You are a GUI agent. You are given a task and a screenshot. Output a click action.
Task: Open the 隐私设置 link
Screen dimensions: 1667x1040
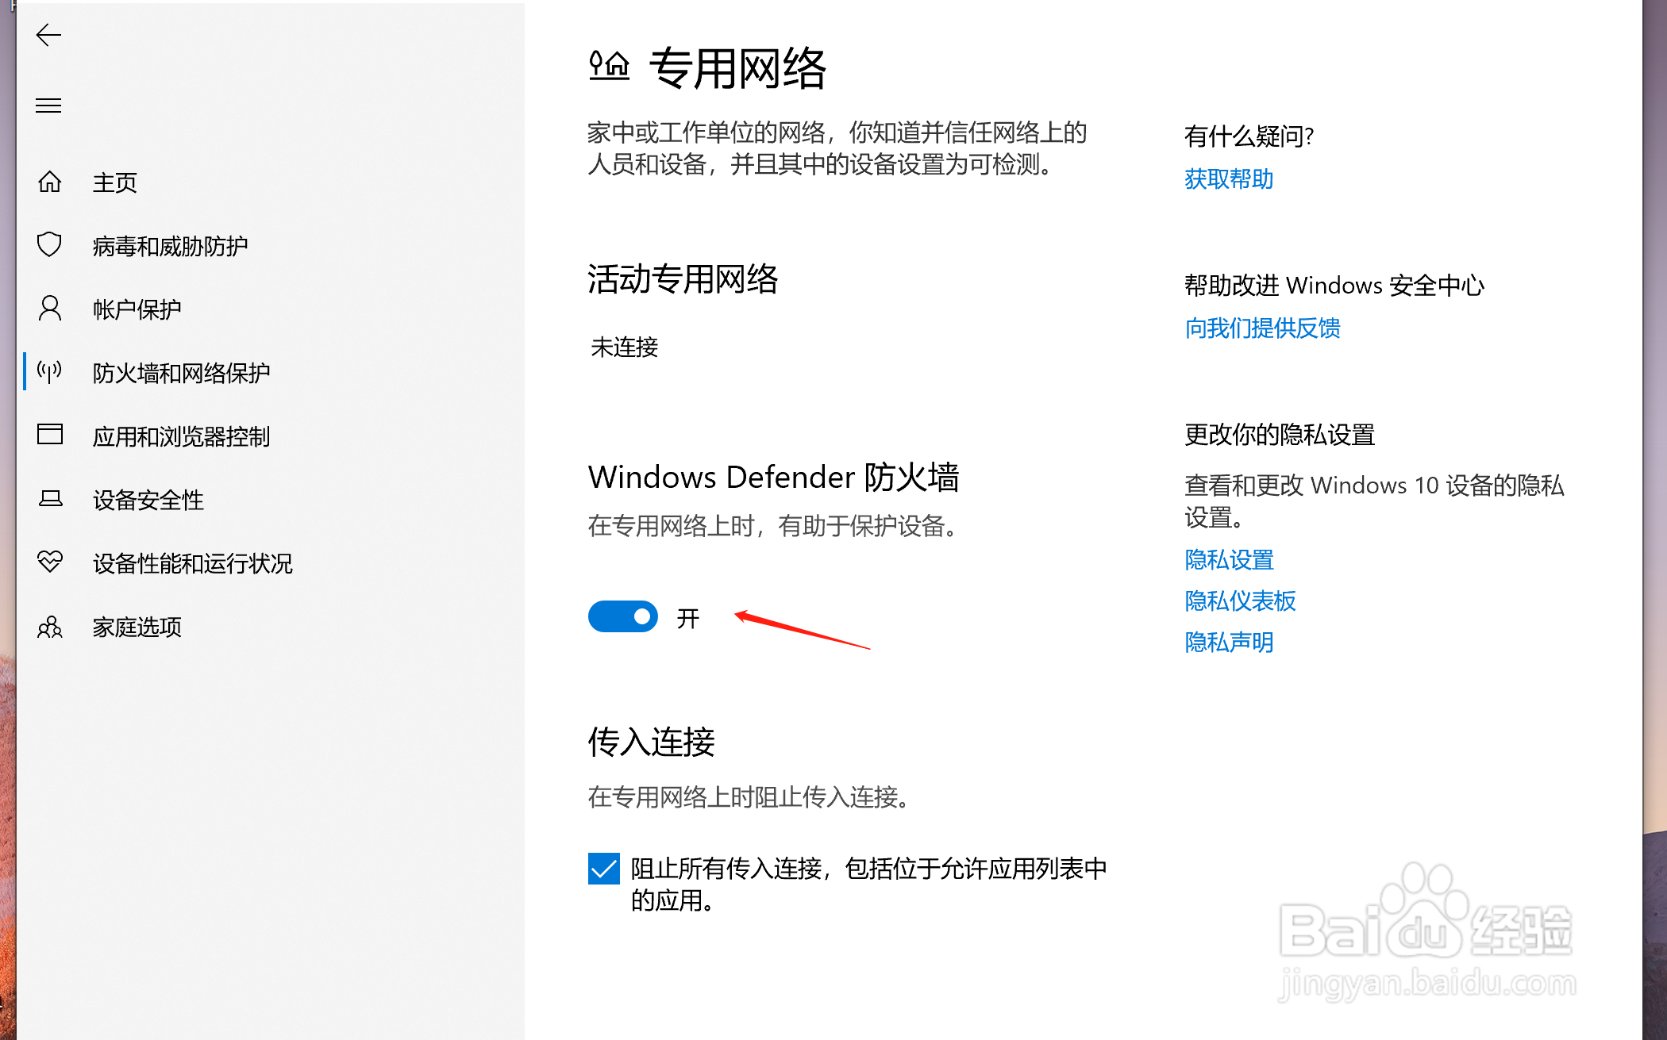(x=1229, y=560)
